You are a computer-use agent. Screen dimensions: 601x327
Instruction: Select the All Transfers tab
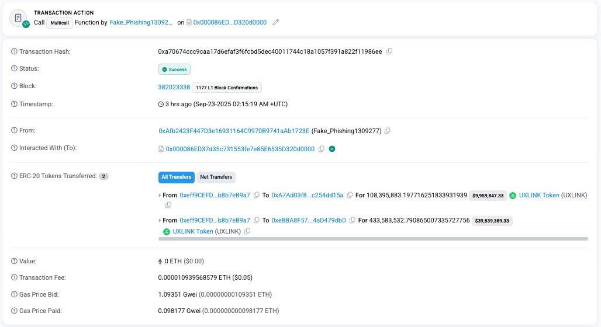pyautogui.click(x=177, y=177)
